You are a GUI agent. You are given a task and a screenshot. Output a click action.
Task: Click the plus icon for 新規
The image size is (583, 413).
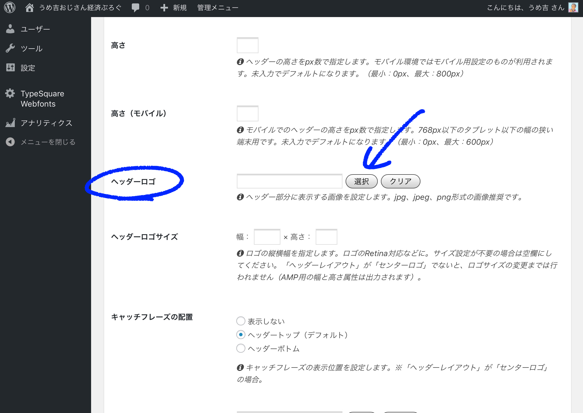164,8
